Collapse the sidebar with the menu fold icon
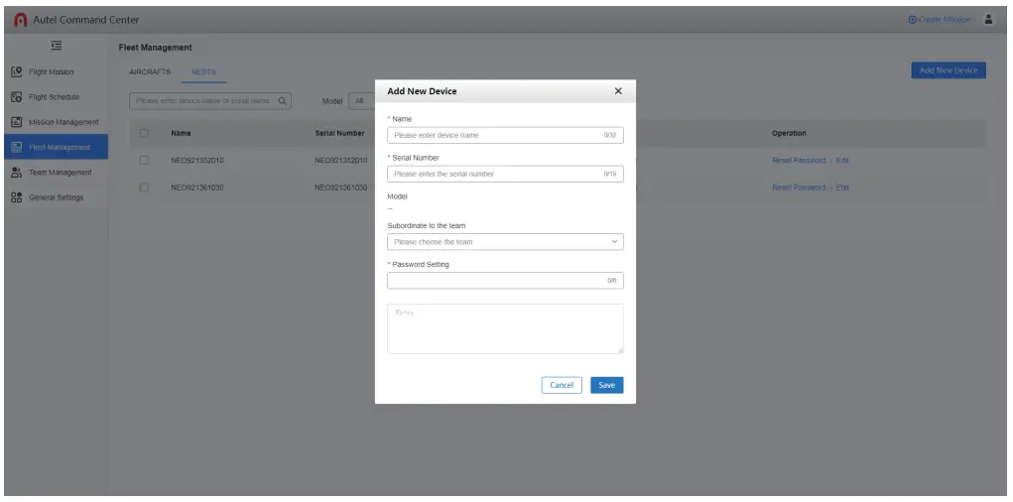 click(x=55, y=47)
